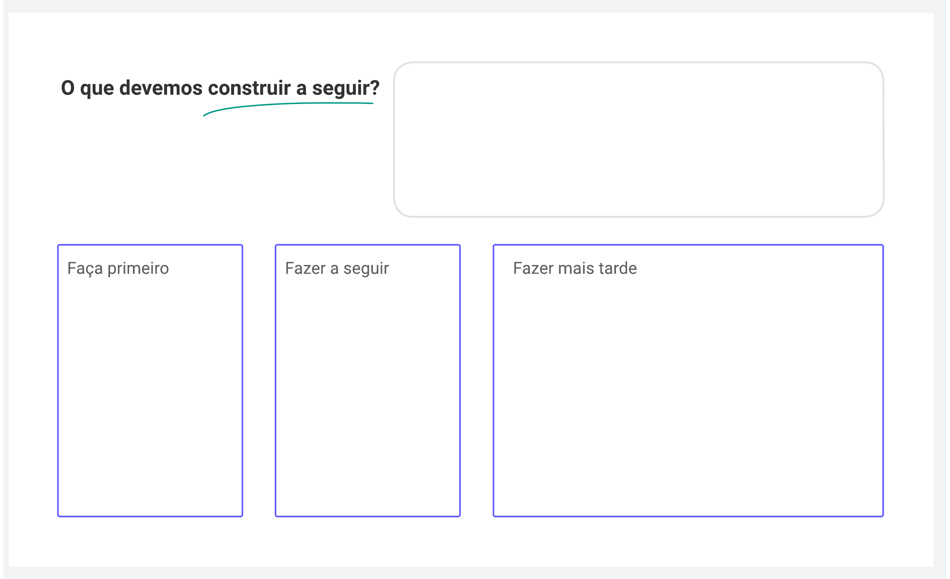This screenshot has width=950, height=579.
Task: Select the empty rounded gray box
Action: 638,139
